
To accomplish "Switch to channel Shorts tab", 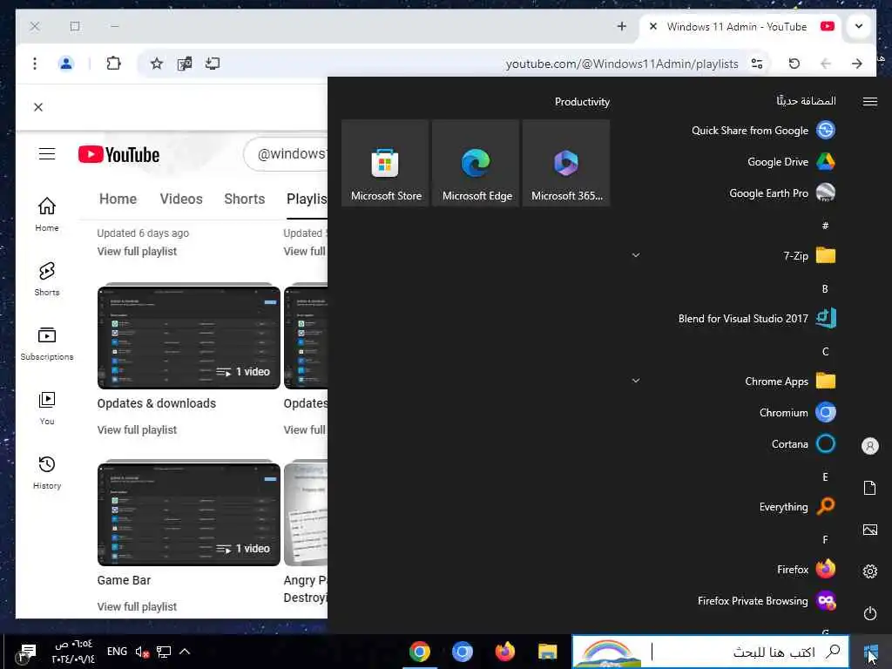I will coord(245,199).
